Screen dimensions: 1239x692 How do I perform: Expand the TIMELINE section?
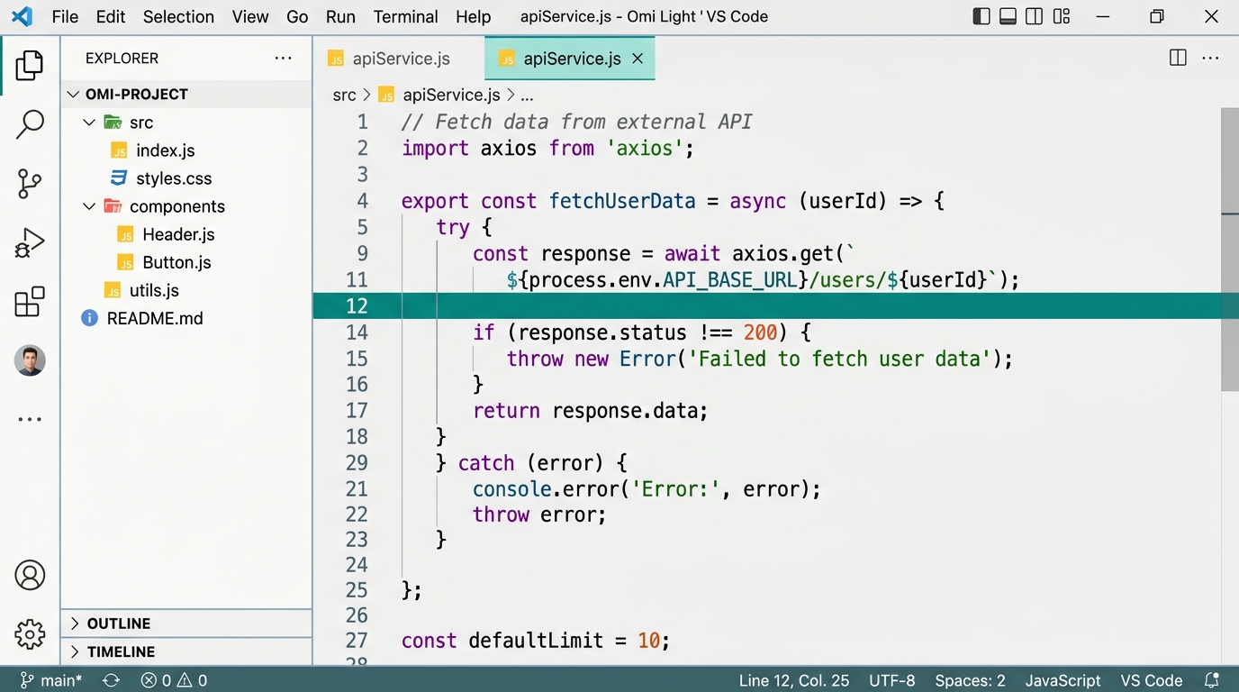(x=186, y=651)
